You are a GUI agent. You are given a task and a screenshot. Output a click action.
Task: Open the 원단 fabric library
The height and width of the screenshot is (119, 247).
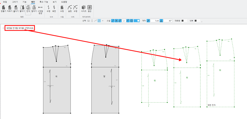(90, 9)
